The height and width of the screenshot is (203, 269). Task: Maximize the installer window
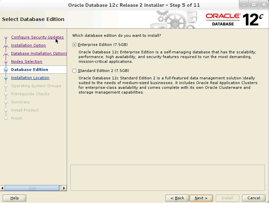[x=254, y=5]
